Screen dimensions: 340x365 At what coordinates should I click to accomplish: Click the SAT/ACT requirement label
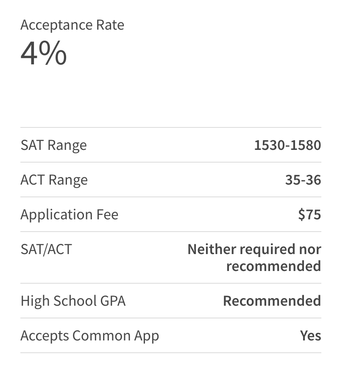46,249
